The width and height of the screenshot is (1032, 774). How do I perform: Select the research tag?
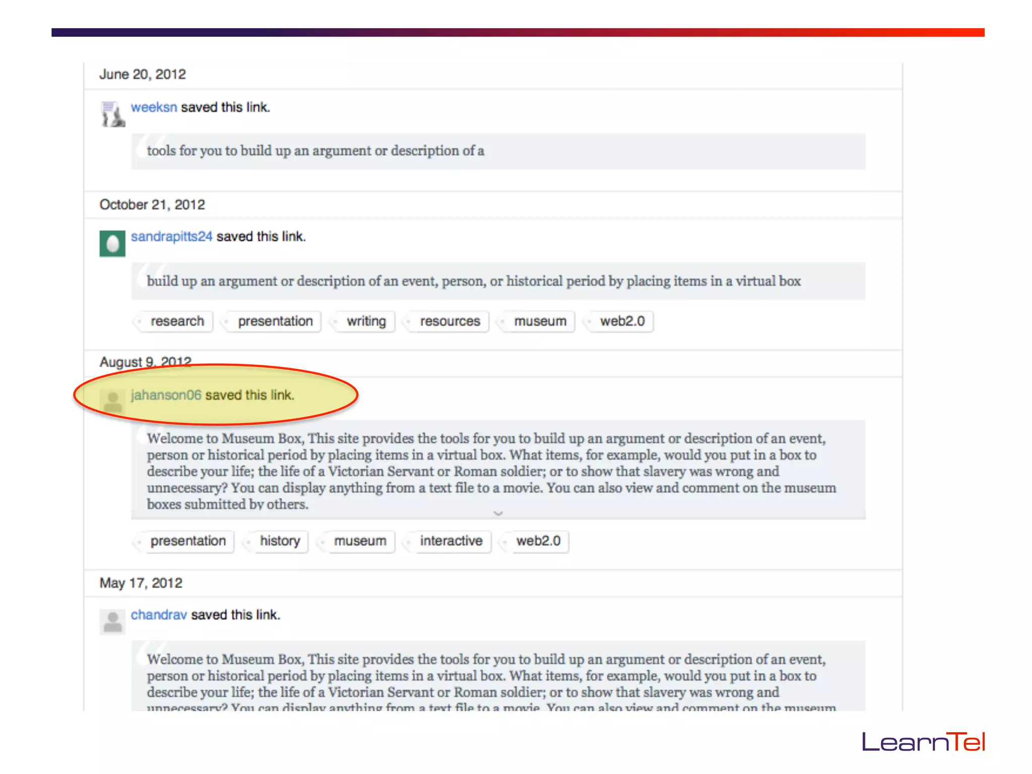coord(177,321)
